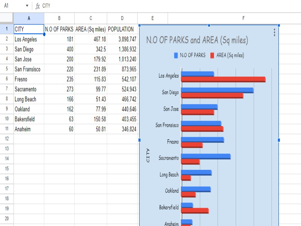Click the chart title text
This screenshot has height=226, width=301.
point(197,40)
